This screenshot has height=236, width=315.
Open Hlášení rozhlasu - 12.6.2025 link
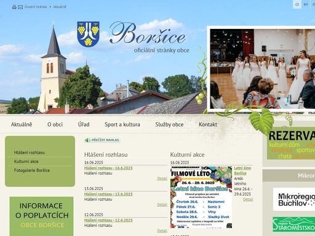(x=108, y=220)
